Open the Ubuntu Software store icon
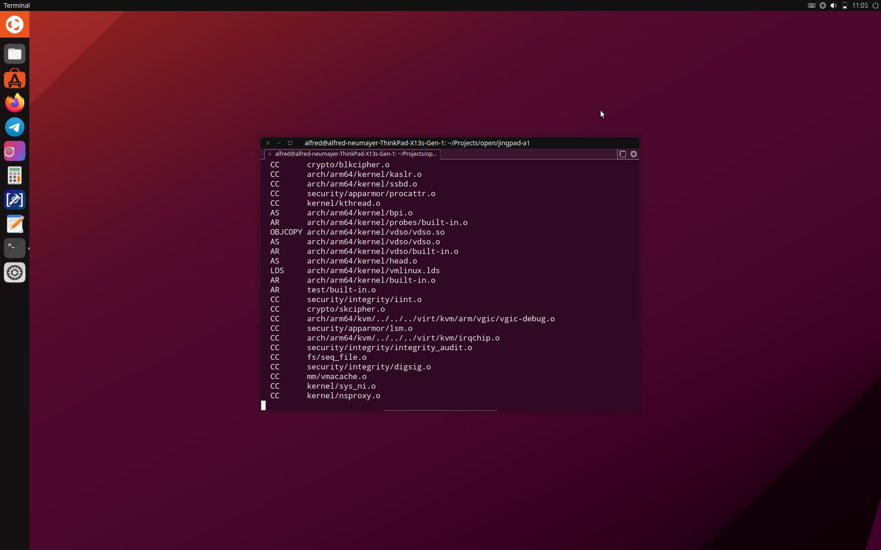This screenshot has height=550, width=881. [x=15, y=79]
